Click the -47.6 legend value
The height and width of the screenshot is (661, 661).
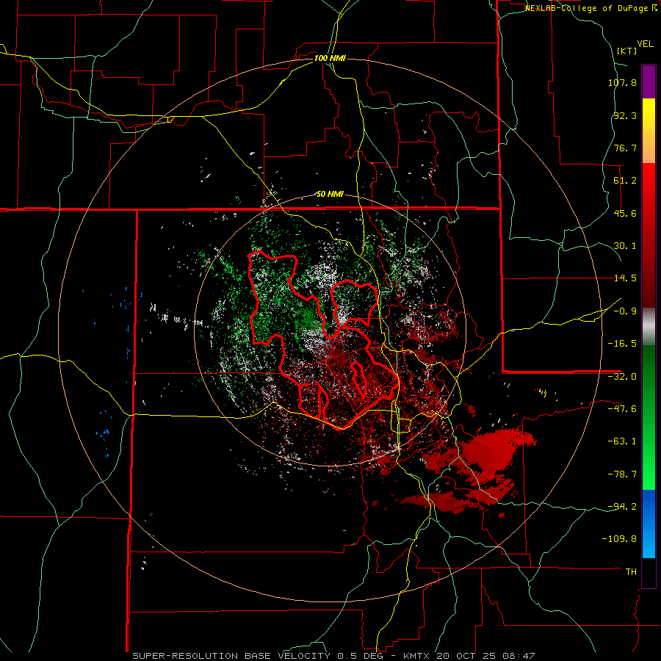622,409
